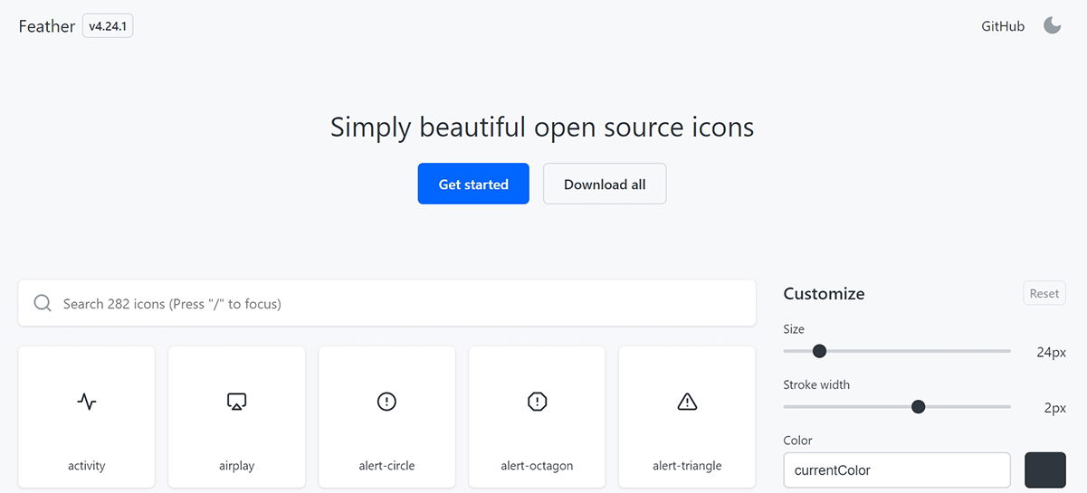Click the 'Color' label
Screen dimensions: 1087x493
pos(798,441)
